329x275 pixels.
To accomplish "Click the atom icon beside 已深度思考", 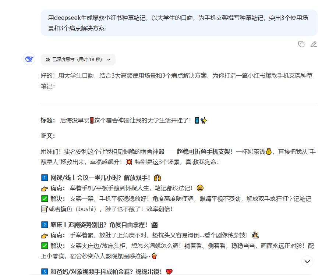I will tap(48, 60).
